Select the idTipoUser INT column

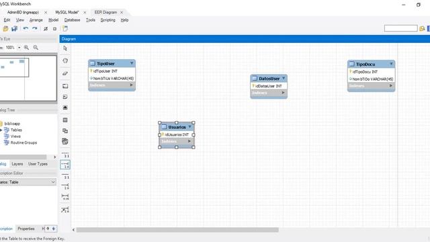pos(112,71)
